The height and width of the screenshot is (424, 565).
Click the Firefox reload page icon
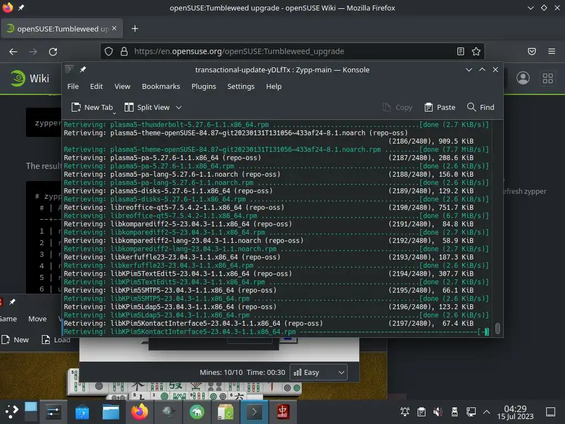[x=53, y=51]
